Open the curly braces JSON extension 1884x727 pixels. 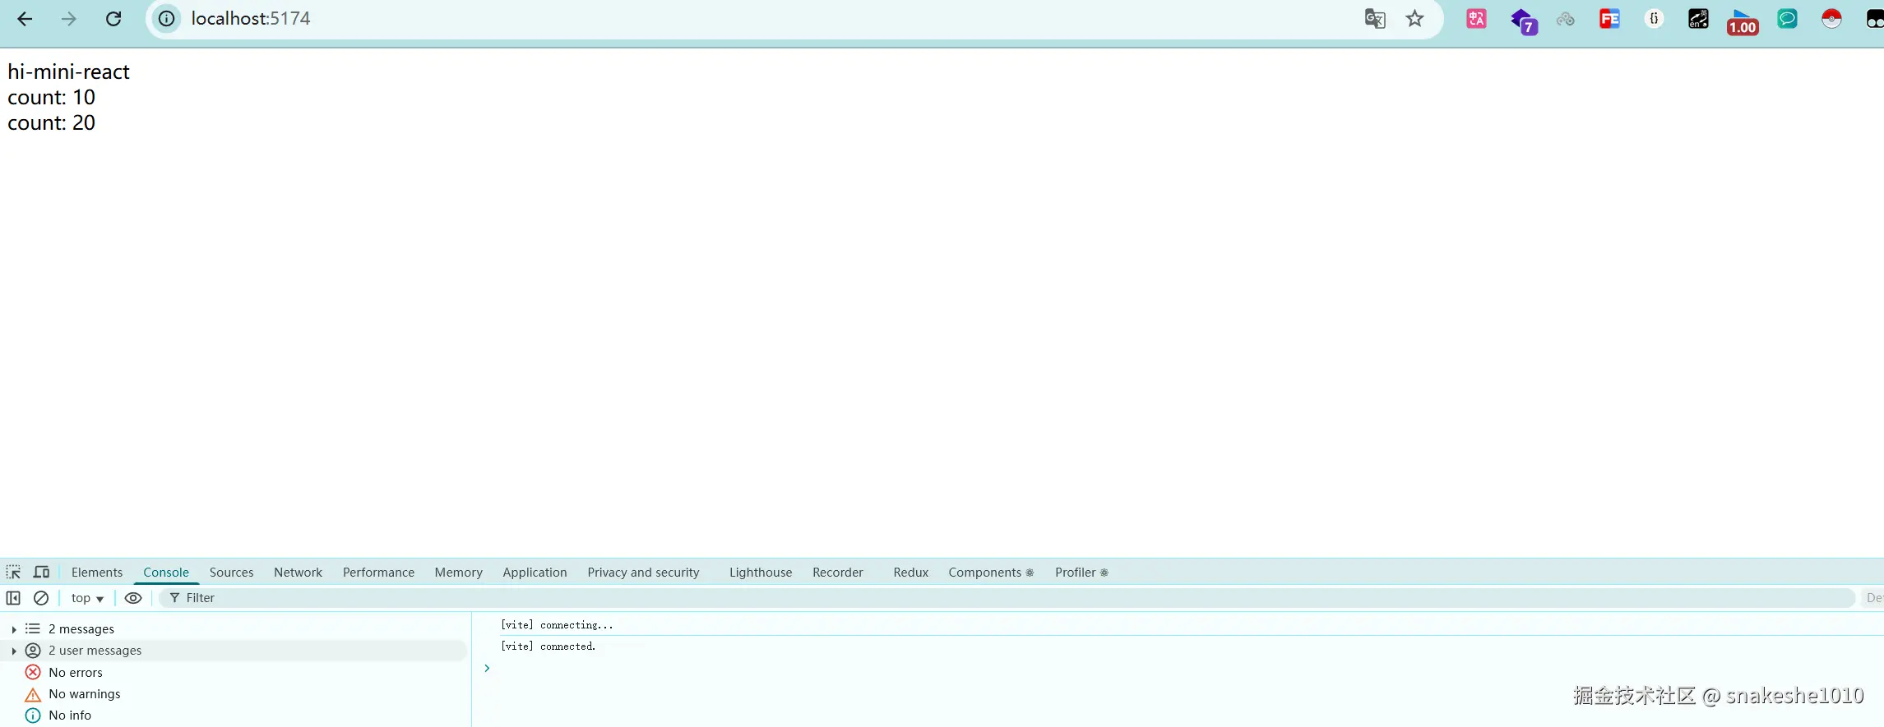tap(1655, 19)
